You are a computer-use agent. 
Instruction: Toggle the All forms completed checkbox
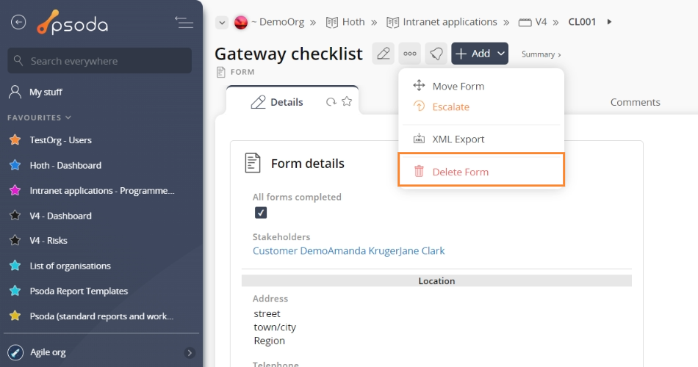pos(261,213)
